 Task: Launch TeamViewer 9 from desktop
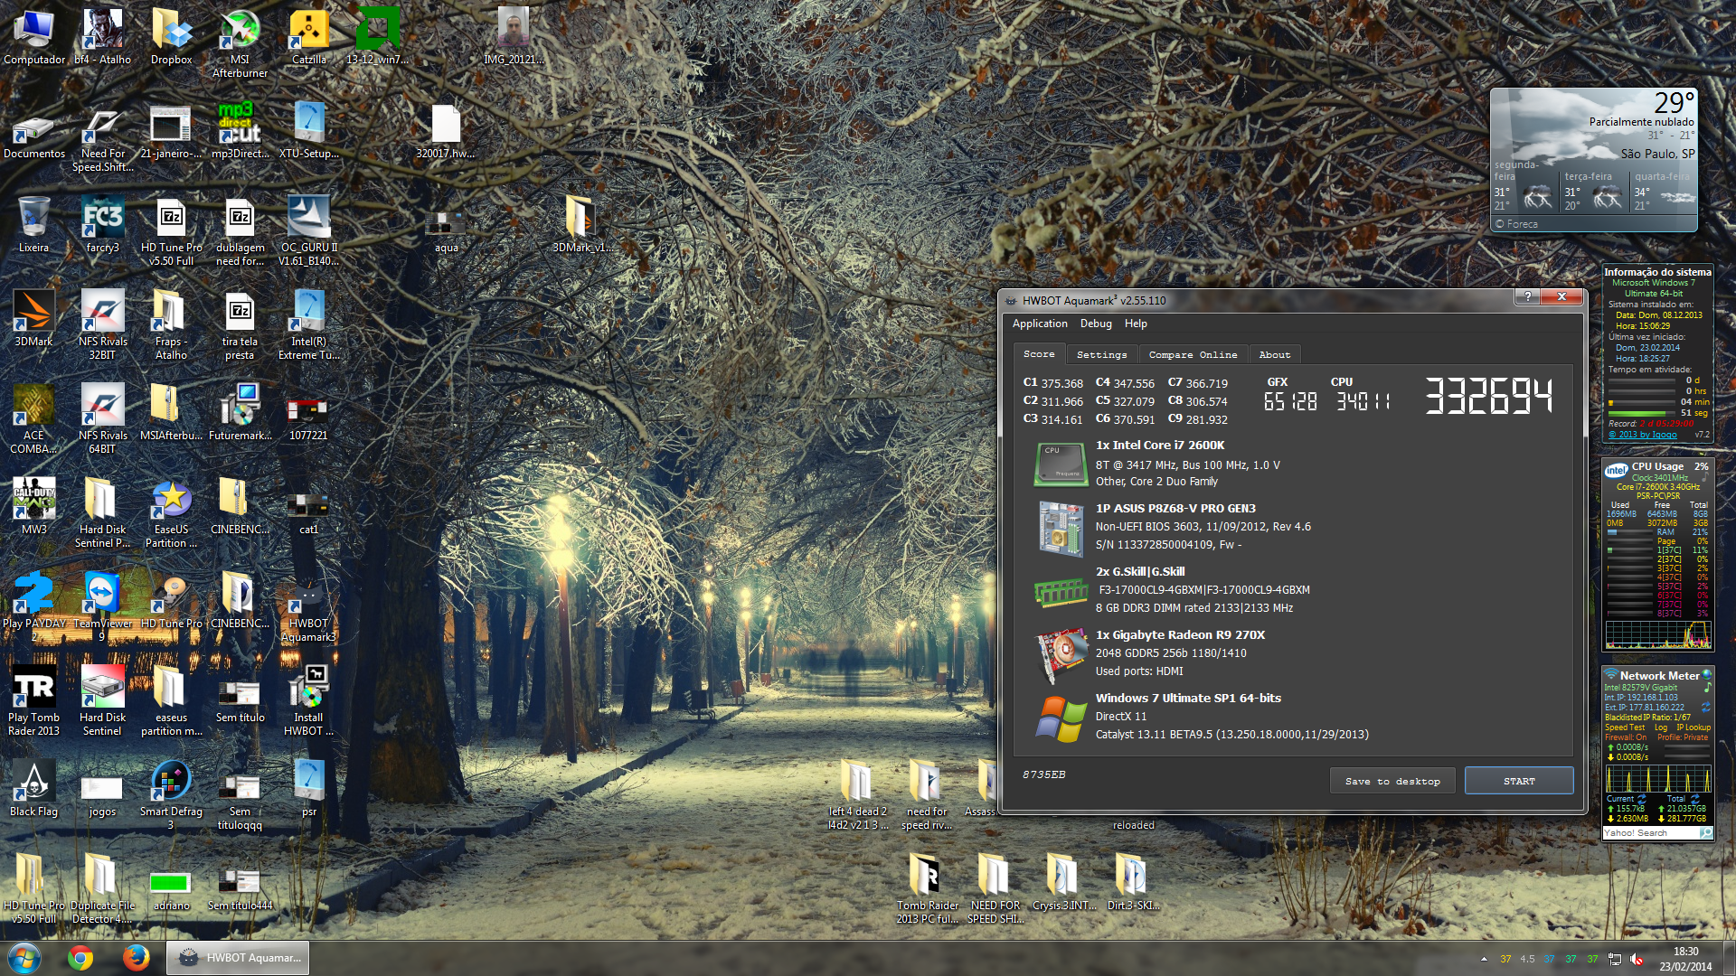pyautogui.click(x=102, y=606)
